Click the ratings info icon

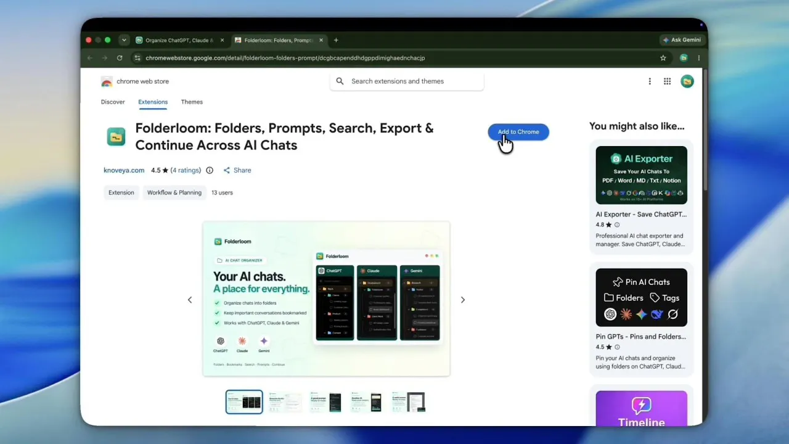[x=210, y=170]
